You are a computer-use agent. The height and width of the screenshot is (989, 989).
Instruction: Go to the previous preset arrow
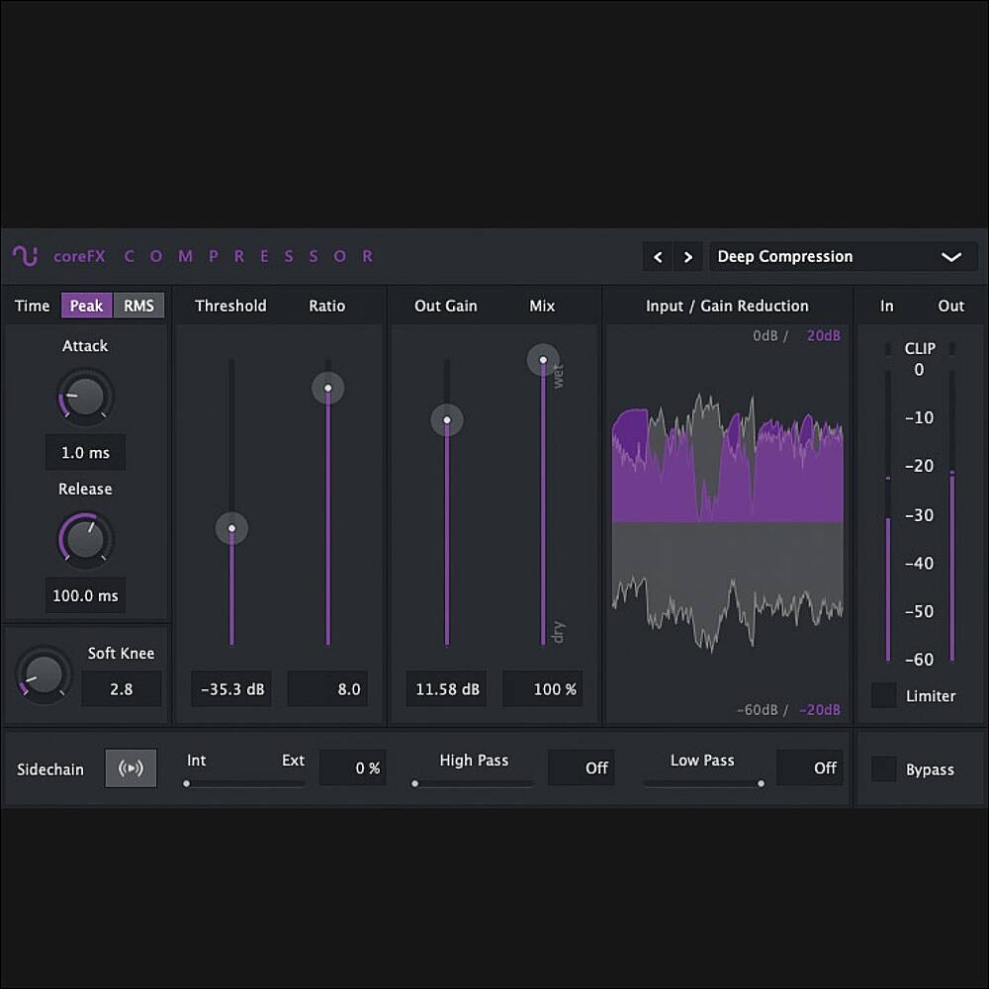coord(658,257)
